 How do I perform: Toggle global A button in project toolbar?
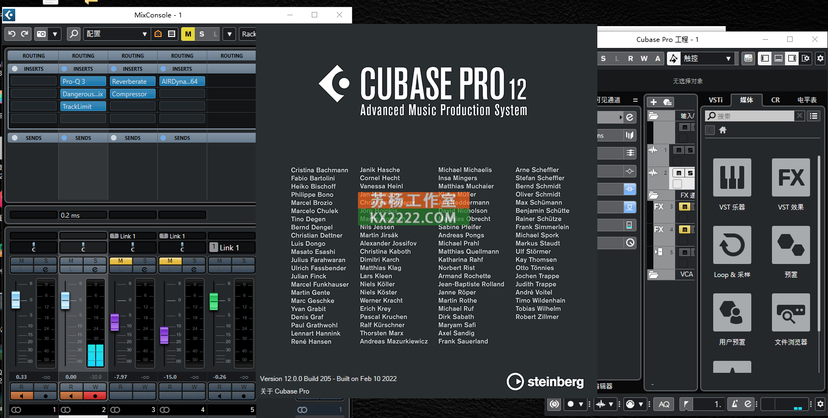click(658, 59)
